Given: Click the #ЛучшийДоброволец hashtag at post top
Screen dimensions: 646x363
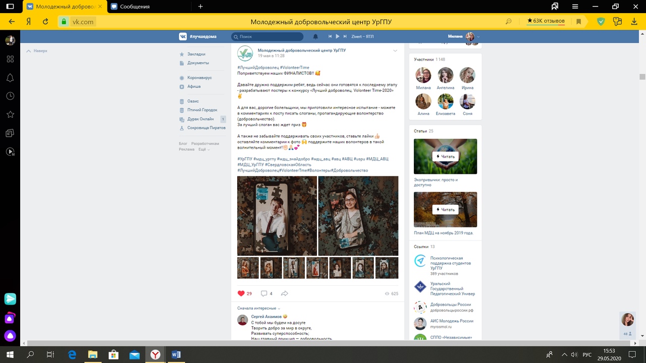Looking at the screenshot, I should (x=258, y=68).
